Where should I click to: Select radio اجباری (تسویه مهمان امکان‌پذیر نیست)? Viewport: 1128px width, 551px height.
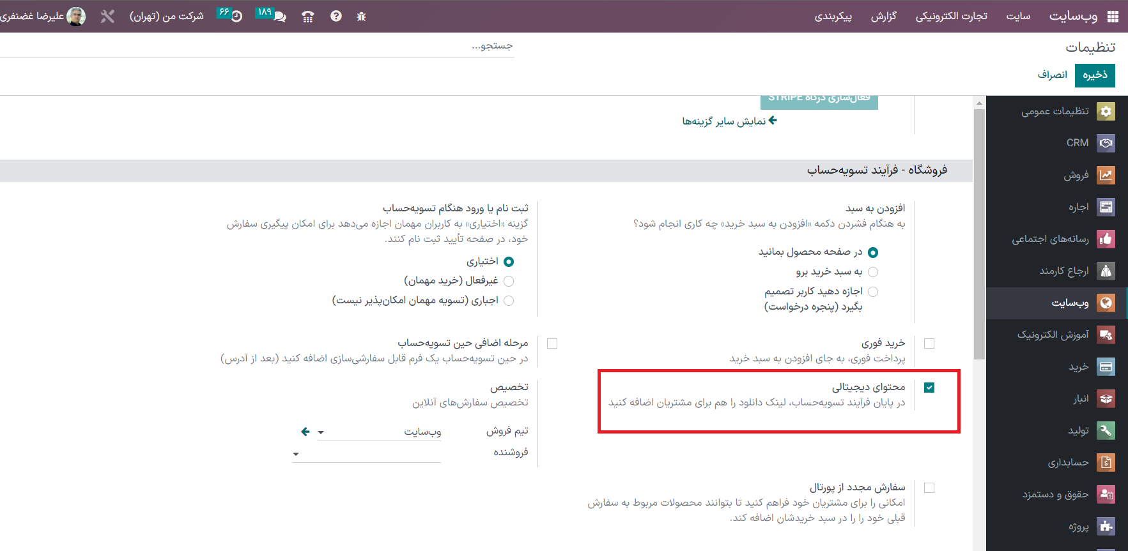(x=509, y=301)
